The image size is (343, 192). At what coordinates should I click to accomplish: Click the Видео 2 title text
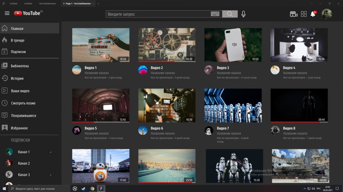click(156, 68)
